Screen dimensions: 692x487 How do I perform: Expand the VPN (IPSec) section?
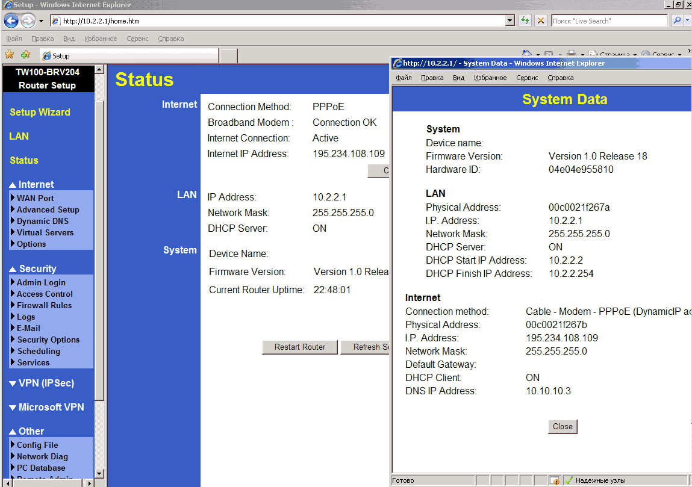point(42,383)
